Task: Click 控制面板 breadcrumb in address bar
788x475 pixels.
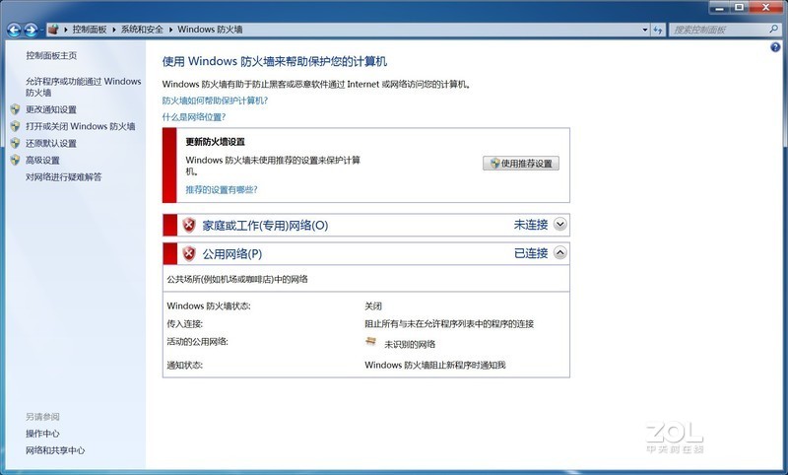Action: [90, 30]
